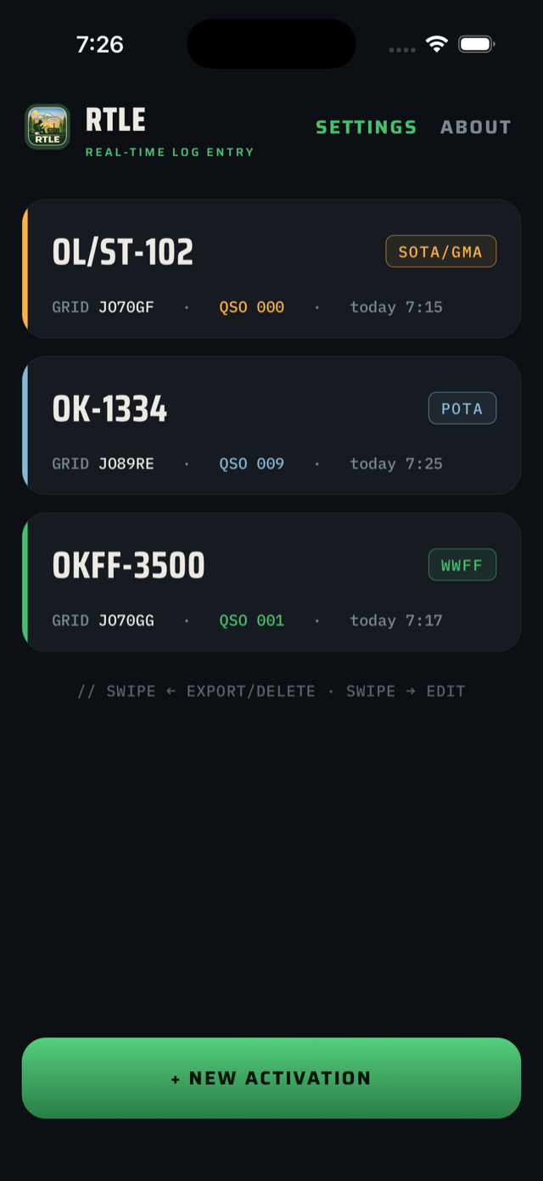Open the ABOUT page
This screenshot has width=543, height=1181.
(476, 127)
